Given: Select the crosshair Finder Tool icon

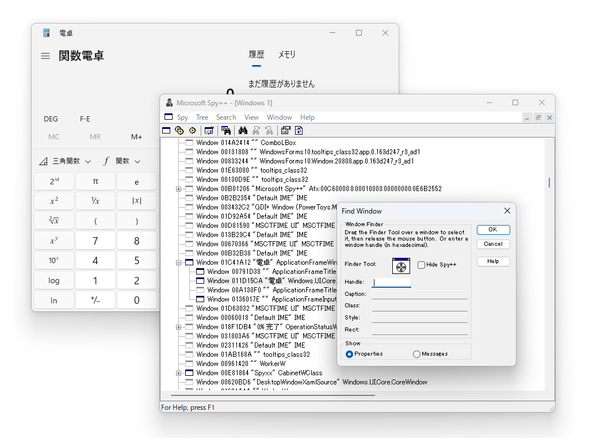Looking at the screenshot, I should 401,266.
